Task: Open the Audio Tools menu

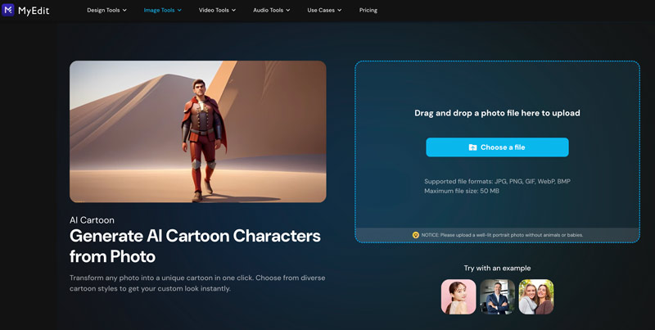Action: click(x=272, y=10)
